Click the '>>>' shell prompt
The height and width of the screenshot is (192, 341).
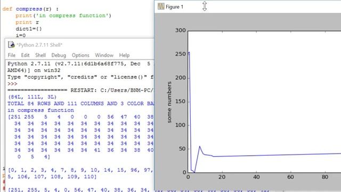[12, 84]
